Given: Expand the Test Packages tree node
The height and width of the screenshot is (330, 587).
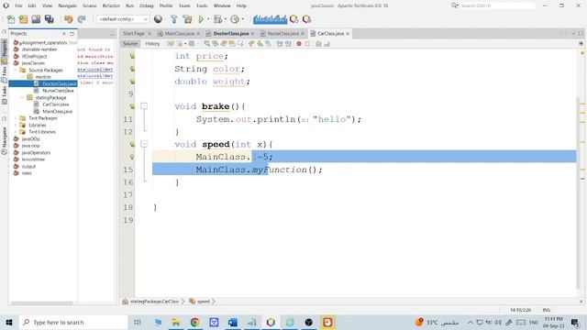Looking at the screenshot, I should (16, 118).
